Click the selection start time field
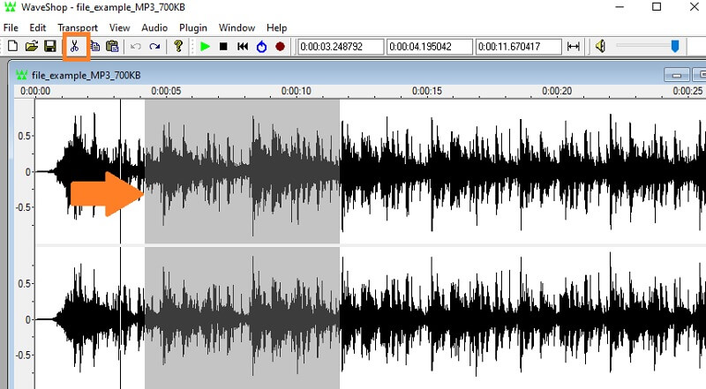 click(x=339, y=46)
